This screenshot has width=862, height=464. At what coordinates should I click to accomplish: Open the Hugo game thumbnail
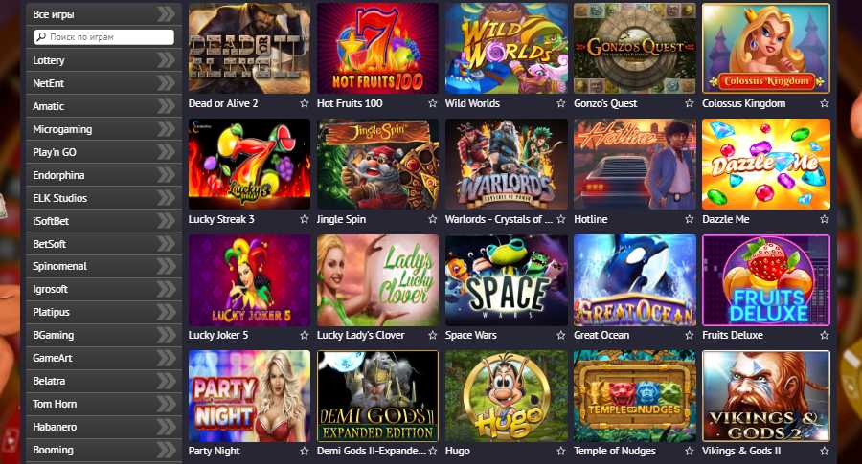[507, 396]
